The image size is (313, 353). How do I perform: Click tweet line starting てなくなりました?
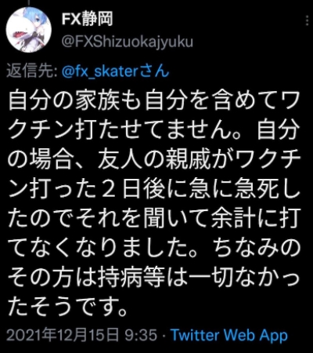[154, 247]
